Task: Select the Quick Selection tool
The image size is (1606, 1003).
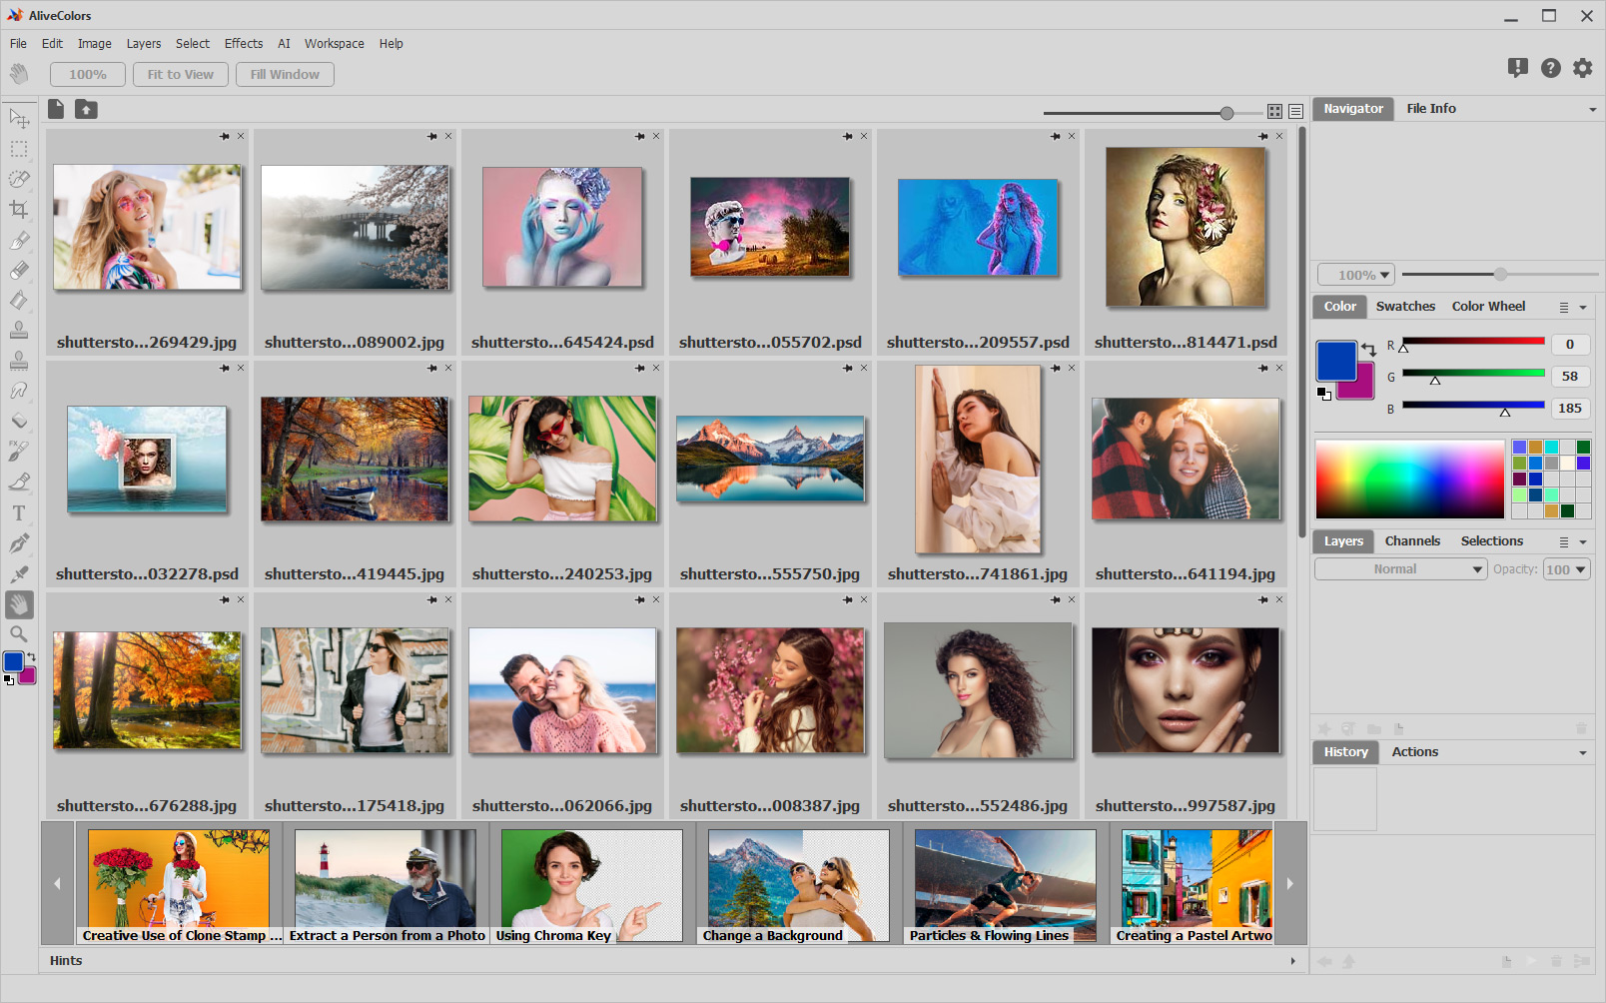Action: [x=19, y=179]
